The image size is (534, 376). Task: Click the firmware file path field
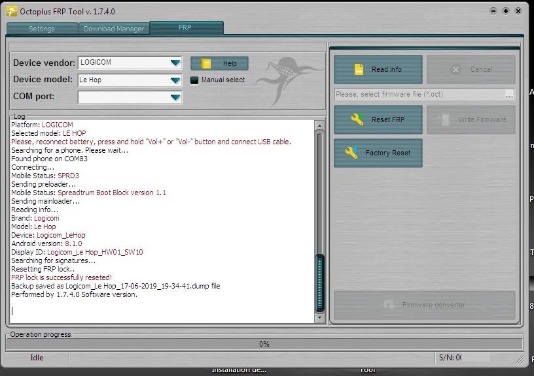[419, 95]
